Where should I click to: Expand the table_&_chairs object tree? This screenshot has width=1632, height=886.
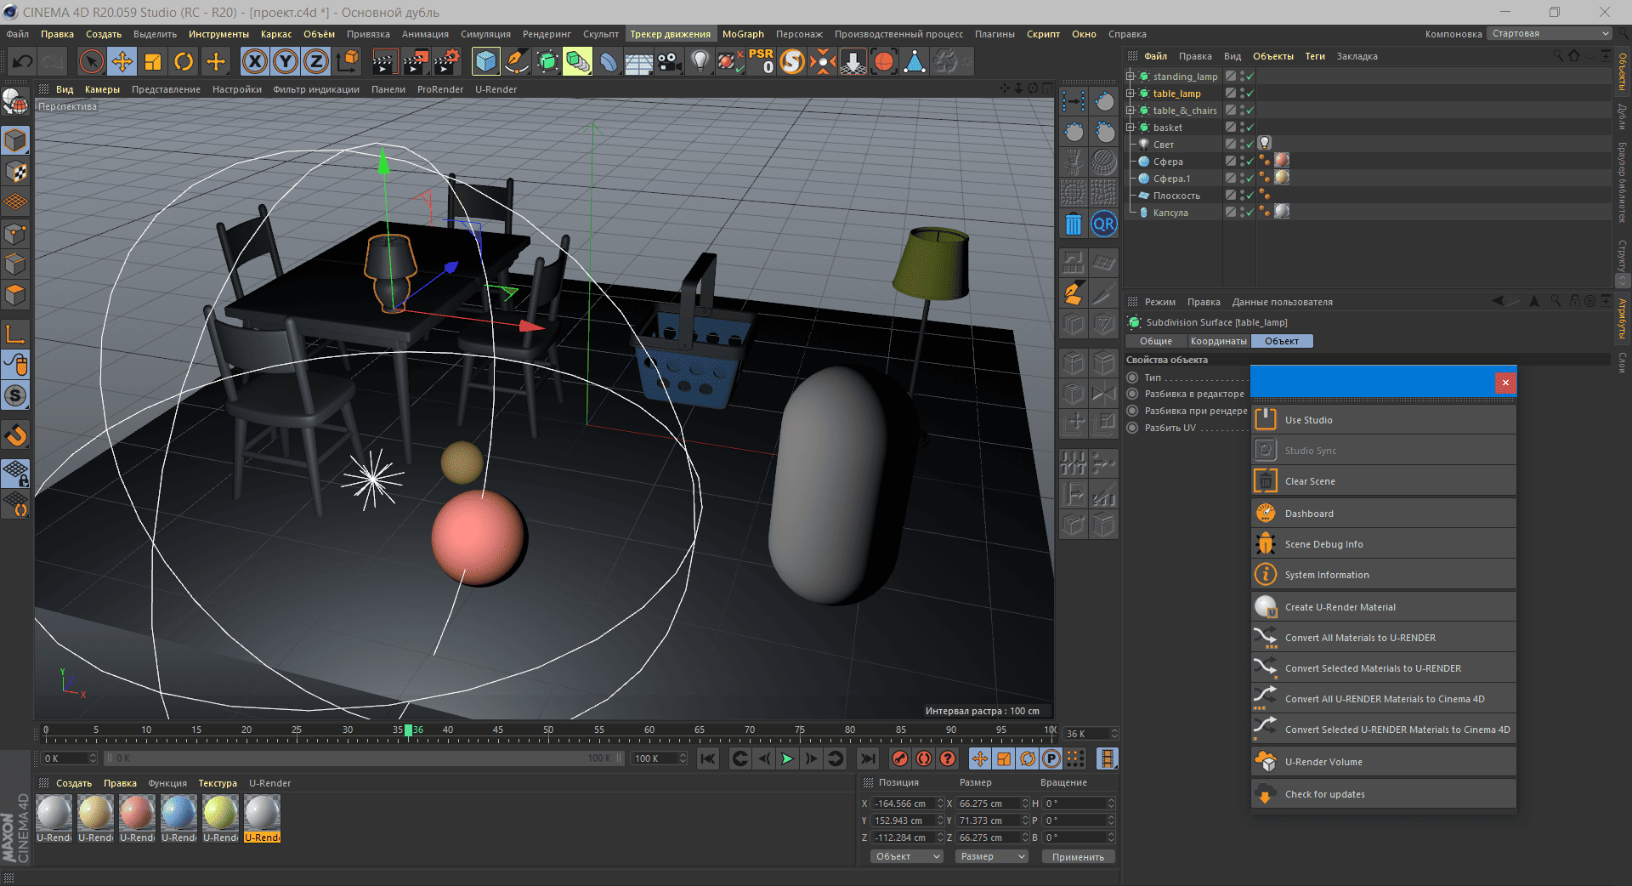1130,111
